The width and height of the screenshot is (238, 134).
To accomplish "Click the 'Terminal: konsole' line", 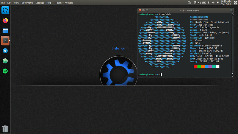I will [x=200, y=54].
